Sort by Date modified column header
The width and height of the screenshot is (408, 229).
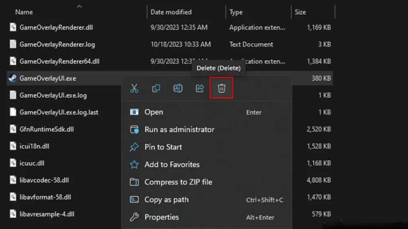pyautogui.click(x=171, y=12)
